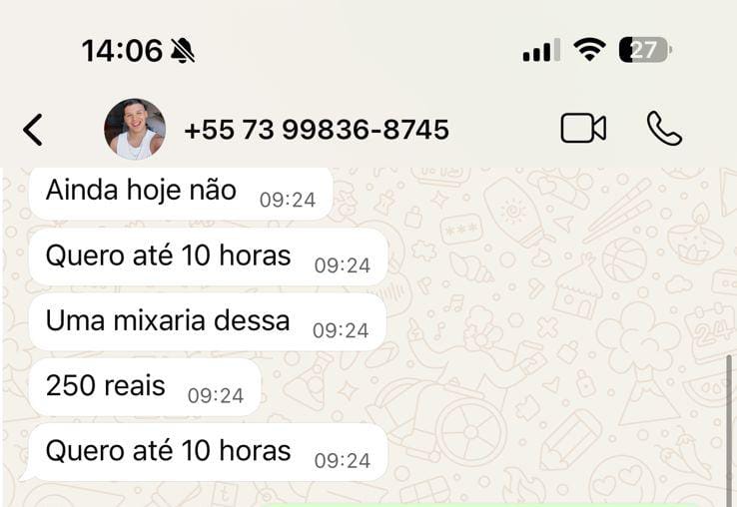The height and width of the screenshot is (507, 737).
Task: Select the "Uma mixaria dessa" message
Action: pyautogui.click(x=208, y=322)
